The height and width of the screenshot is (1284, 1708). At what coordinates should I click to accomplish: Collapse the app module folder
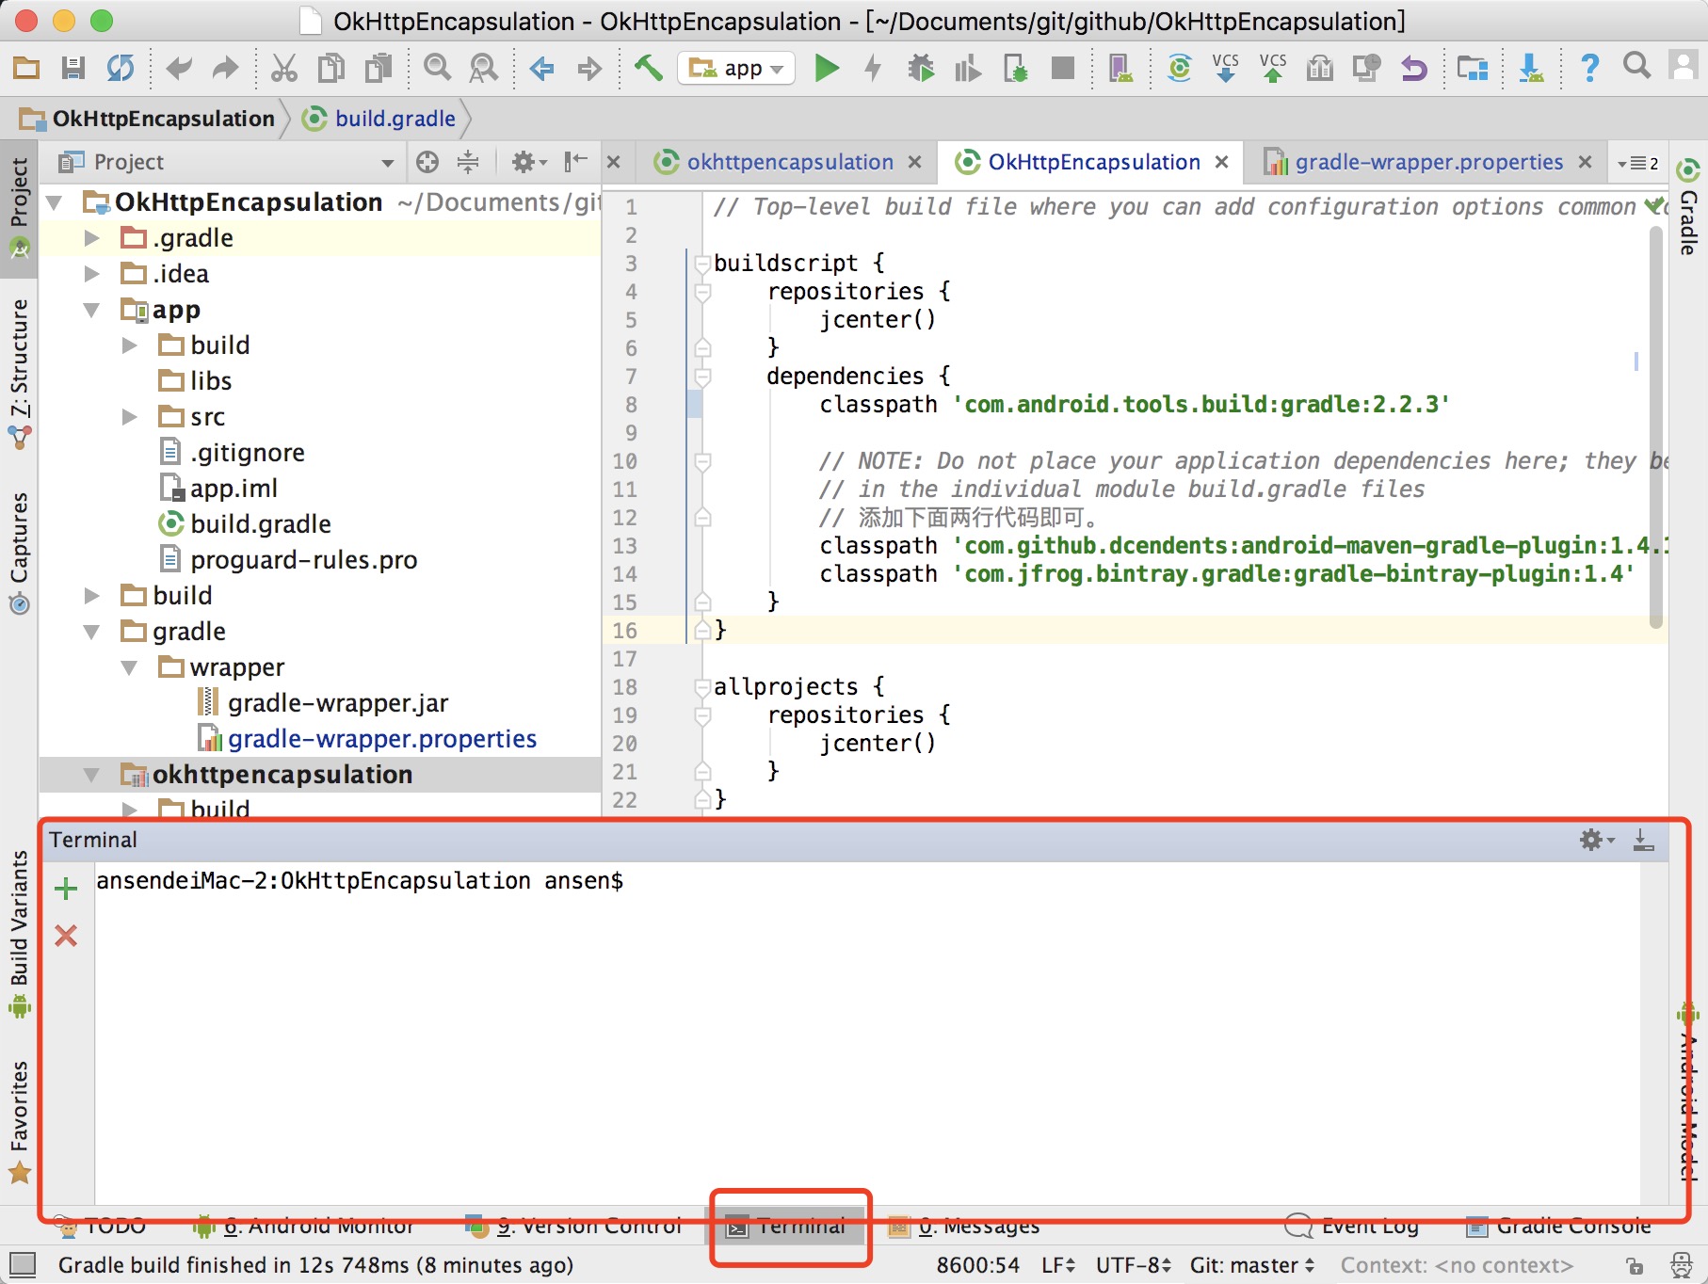pos(91,310)
